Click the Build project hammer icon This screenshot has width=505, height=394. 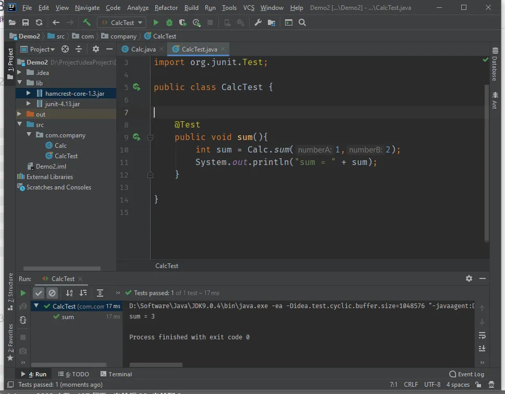pos(87,22)
